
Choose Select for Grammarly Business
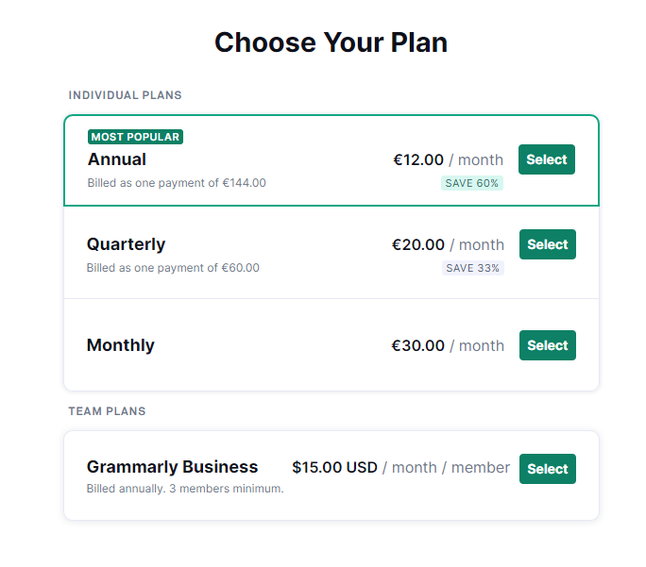pyautogui.click(x=547, y=469)
